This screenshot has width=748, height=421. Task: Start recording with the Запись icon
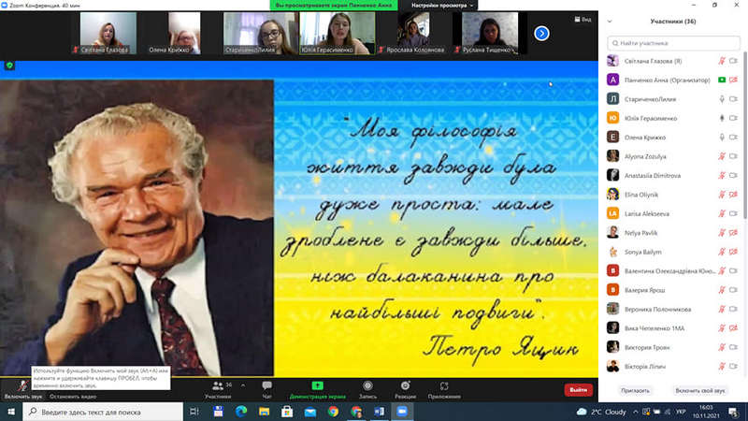pos(367,385)
